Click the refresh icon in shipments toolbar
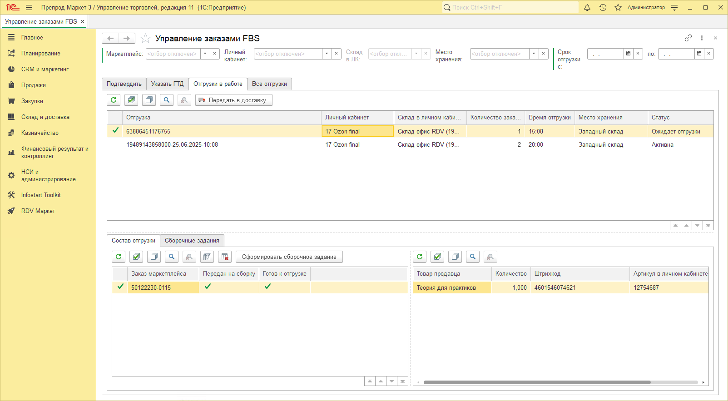This screenshot has height=401, width=728. [114, 100]
